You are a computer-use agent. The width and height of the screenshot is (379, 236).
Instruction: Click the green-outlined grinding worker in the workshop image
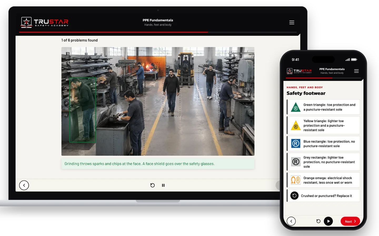coord(82,110)
